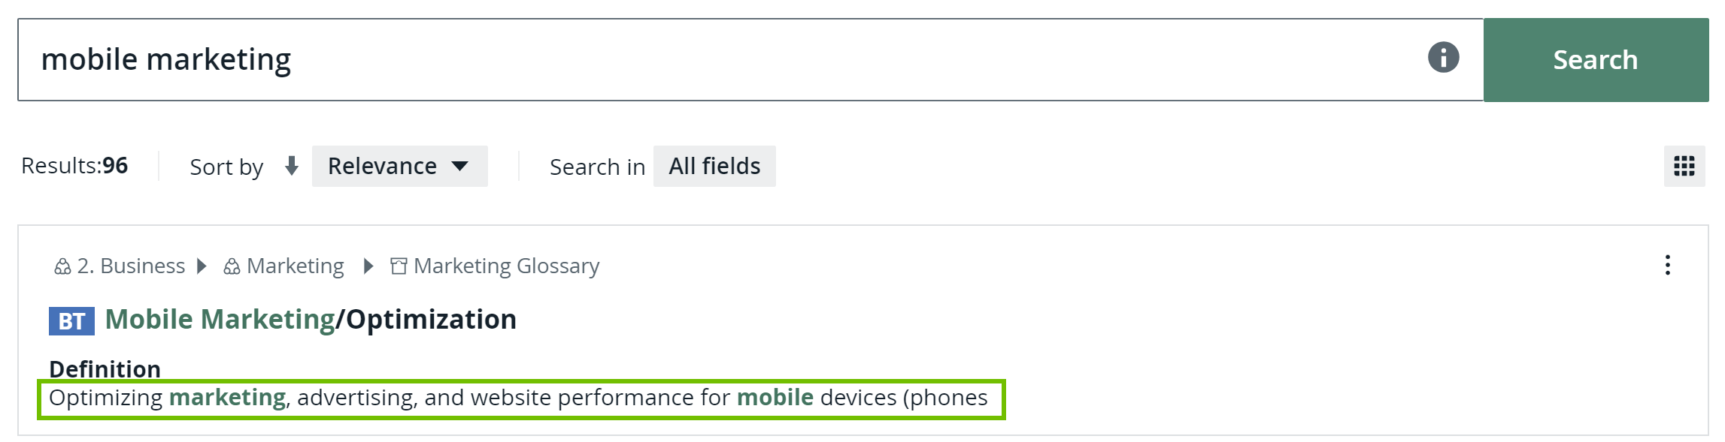This screenshot has height=442, width=1725.
Task: Click the Marketing collection icon
Action: [x=232, y=266]
